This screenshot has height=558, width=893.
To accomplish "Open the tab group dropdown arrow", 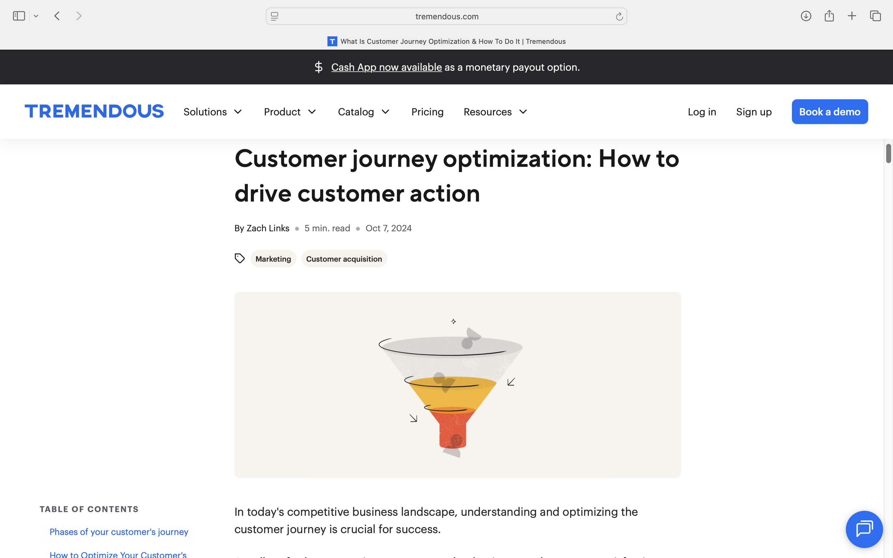I will point(36,16).
